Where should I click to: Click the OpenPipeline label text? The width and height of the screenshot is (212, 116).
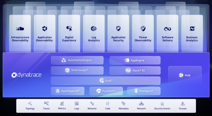pos(70,91)
